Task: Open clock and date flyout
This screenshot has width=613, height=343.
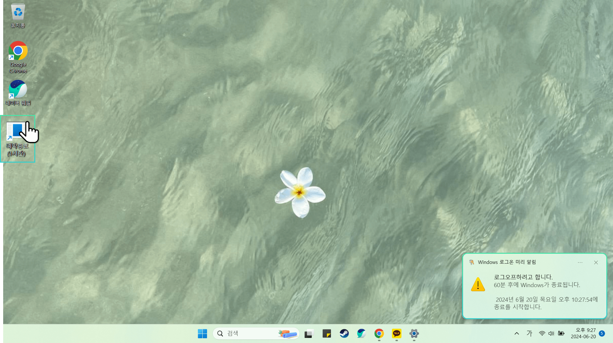Action: pyautogui.click(x=583, y=333)
